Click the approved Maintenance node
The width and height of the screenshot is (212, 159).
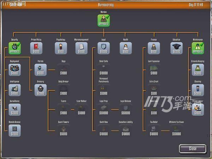[198, 48]
